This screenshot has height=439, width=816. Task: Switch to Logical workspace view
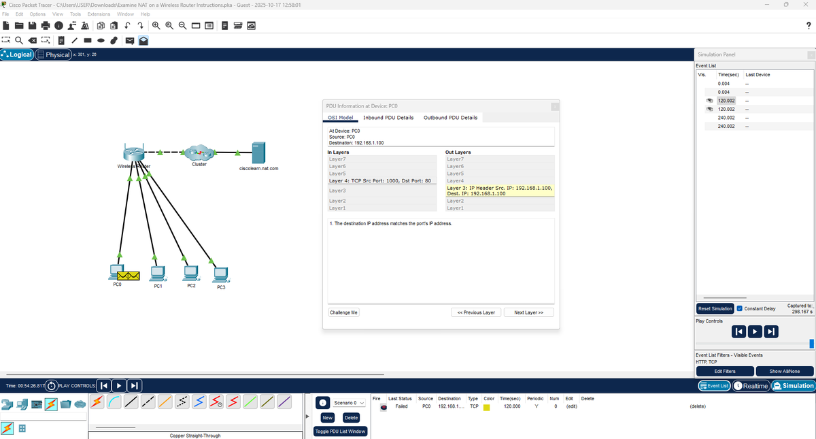(18, 54)
